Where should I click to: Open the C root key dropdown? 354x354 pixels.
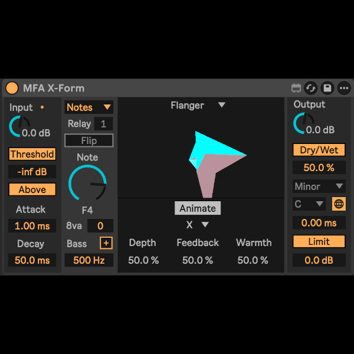[310, 204]
